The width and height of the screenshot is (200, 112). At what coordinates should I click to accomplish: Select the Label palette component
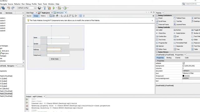(159, 30)
